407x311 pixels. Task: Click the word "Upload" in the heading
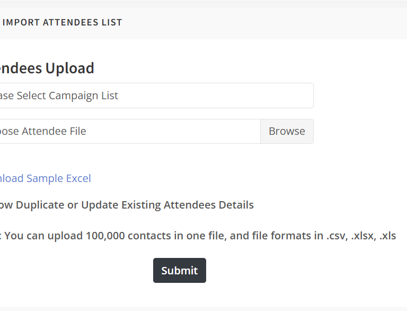click(x=70, y=68)
